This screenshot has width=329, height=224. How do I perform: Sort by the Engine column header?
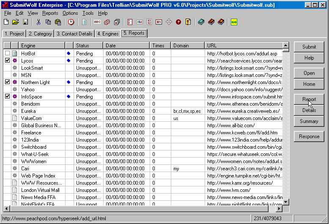point(42,46)
